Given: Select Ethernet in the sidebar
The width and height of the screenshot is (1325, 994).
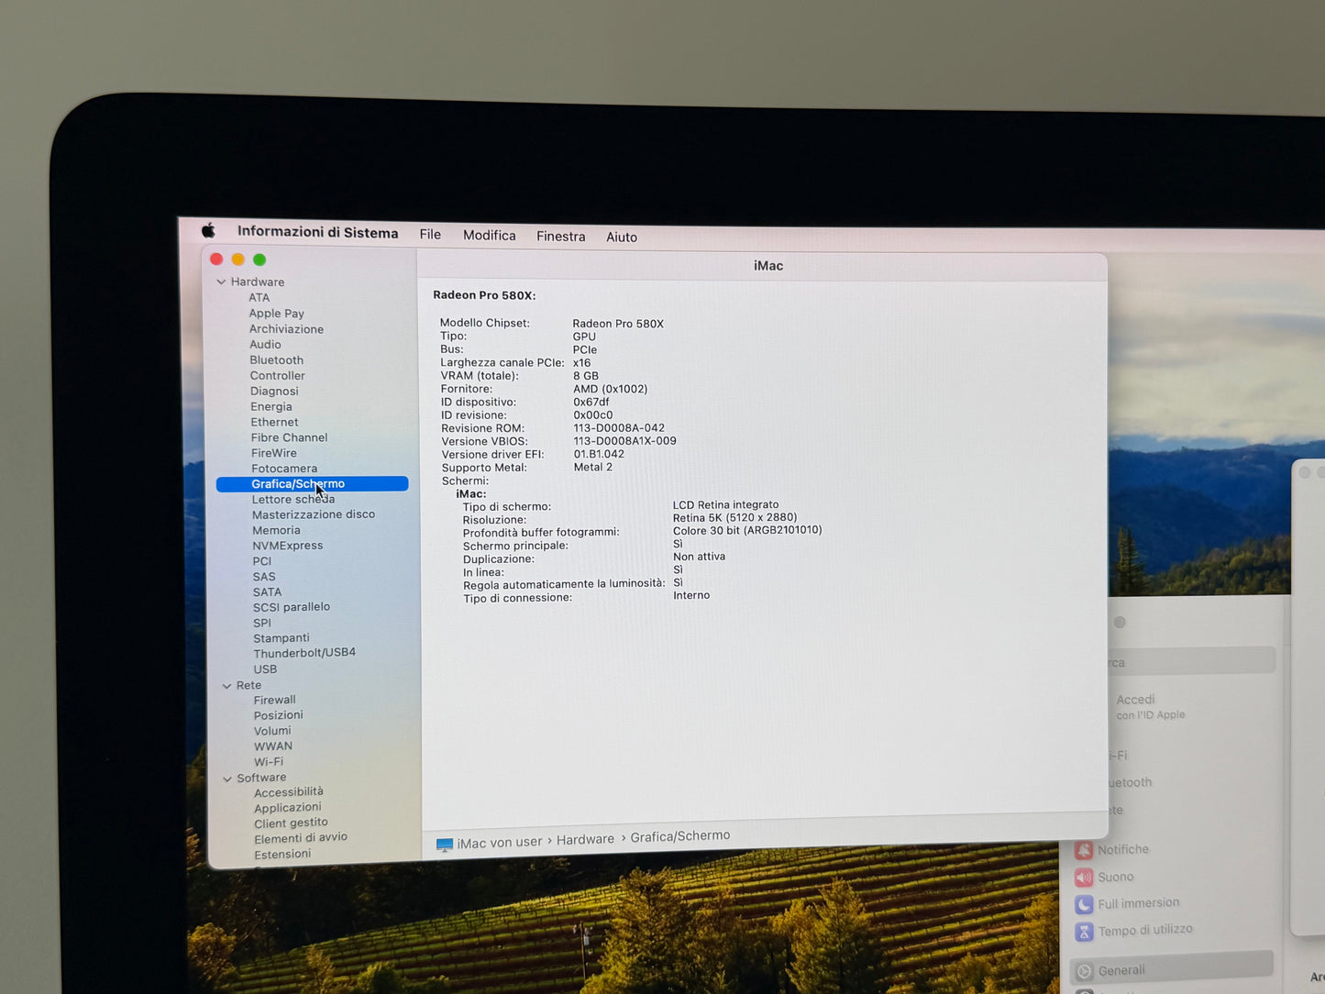Looking at the screenshot, I should [x=274, y=423].
